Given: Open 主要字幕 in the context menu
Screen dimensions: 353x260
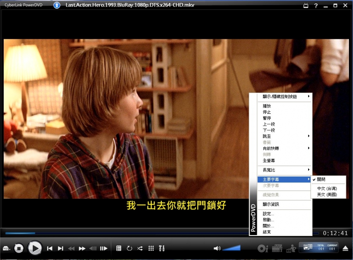Looking at the screenshot, I should (279, 179).
